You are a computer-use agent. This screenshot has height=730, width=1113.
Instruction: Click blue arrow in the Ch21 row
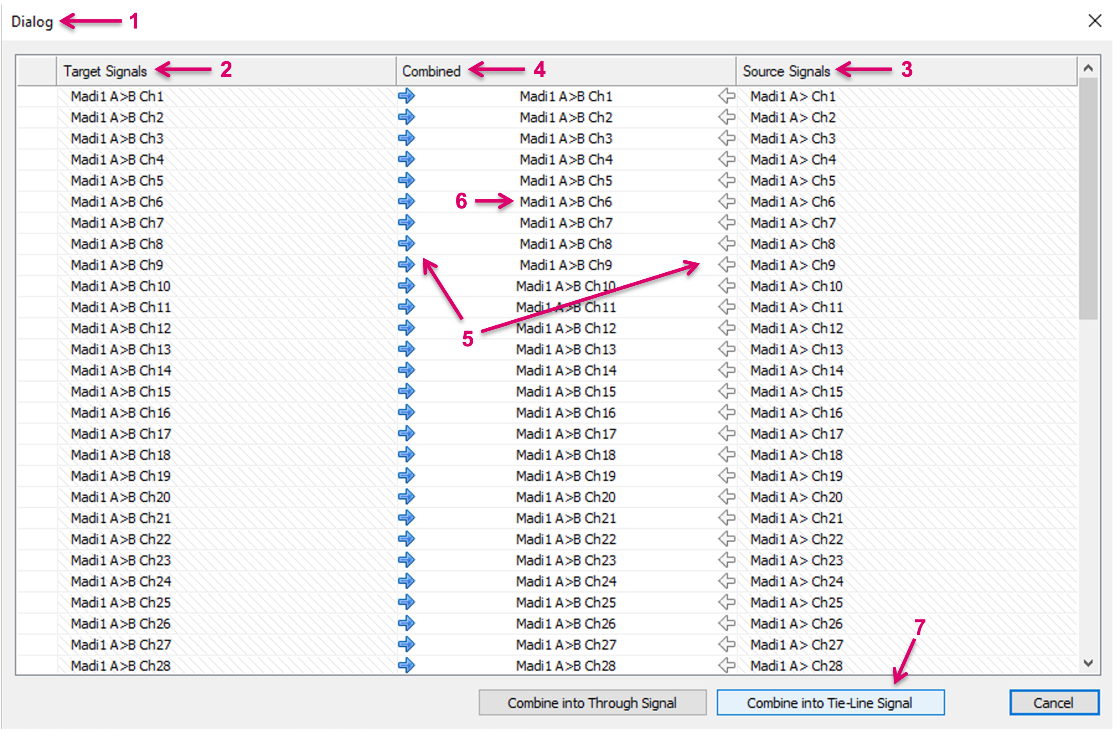coord(407,518)
